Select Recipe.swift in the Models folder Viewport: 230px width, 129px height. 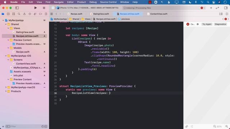pyautogui.click(x=23, y=52)
